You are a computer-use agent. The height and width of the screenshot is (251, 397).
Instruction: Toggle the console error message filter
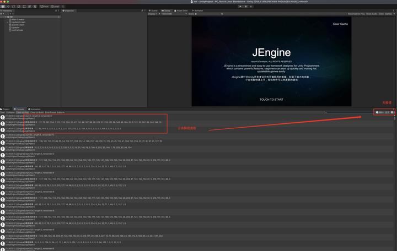click(393, 112)
